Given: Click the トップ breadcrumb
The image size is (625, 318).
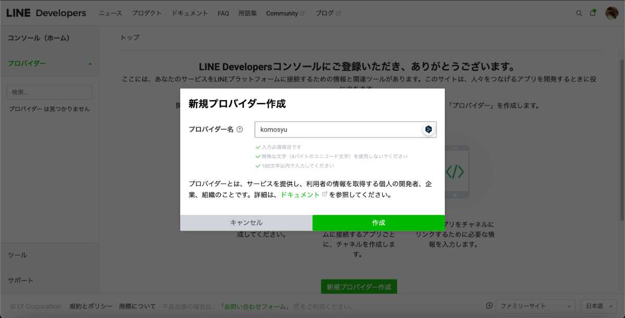Looking at the screenshot, I should pyautogui.click(x=130, y=37).
